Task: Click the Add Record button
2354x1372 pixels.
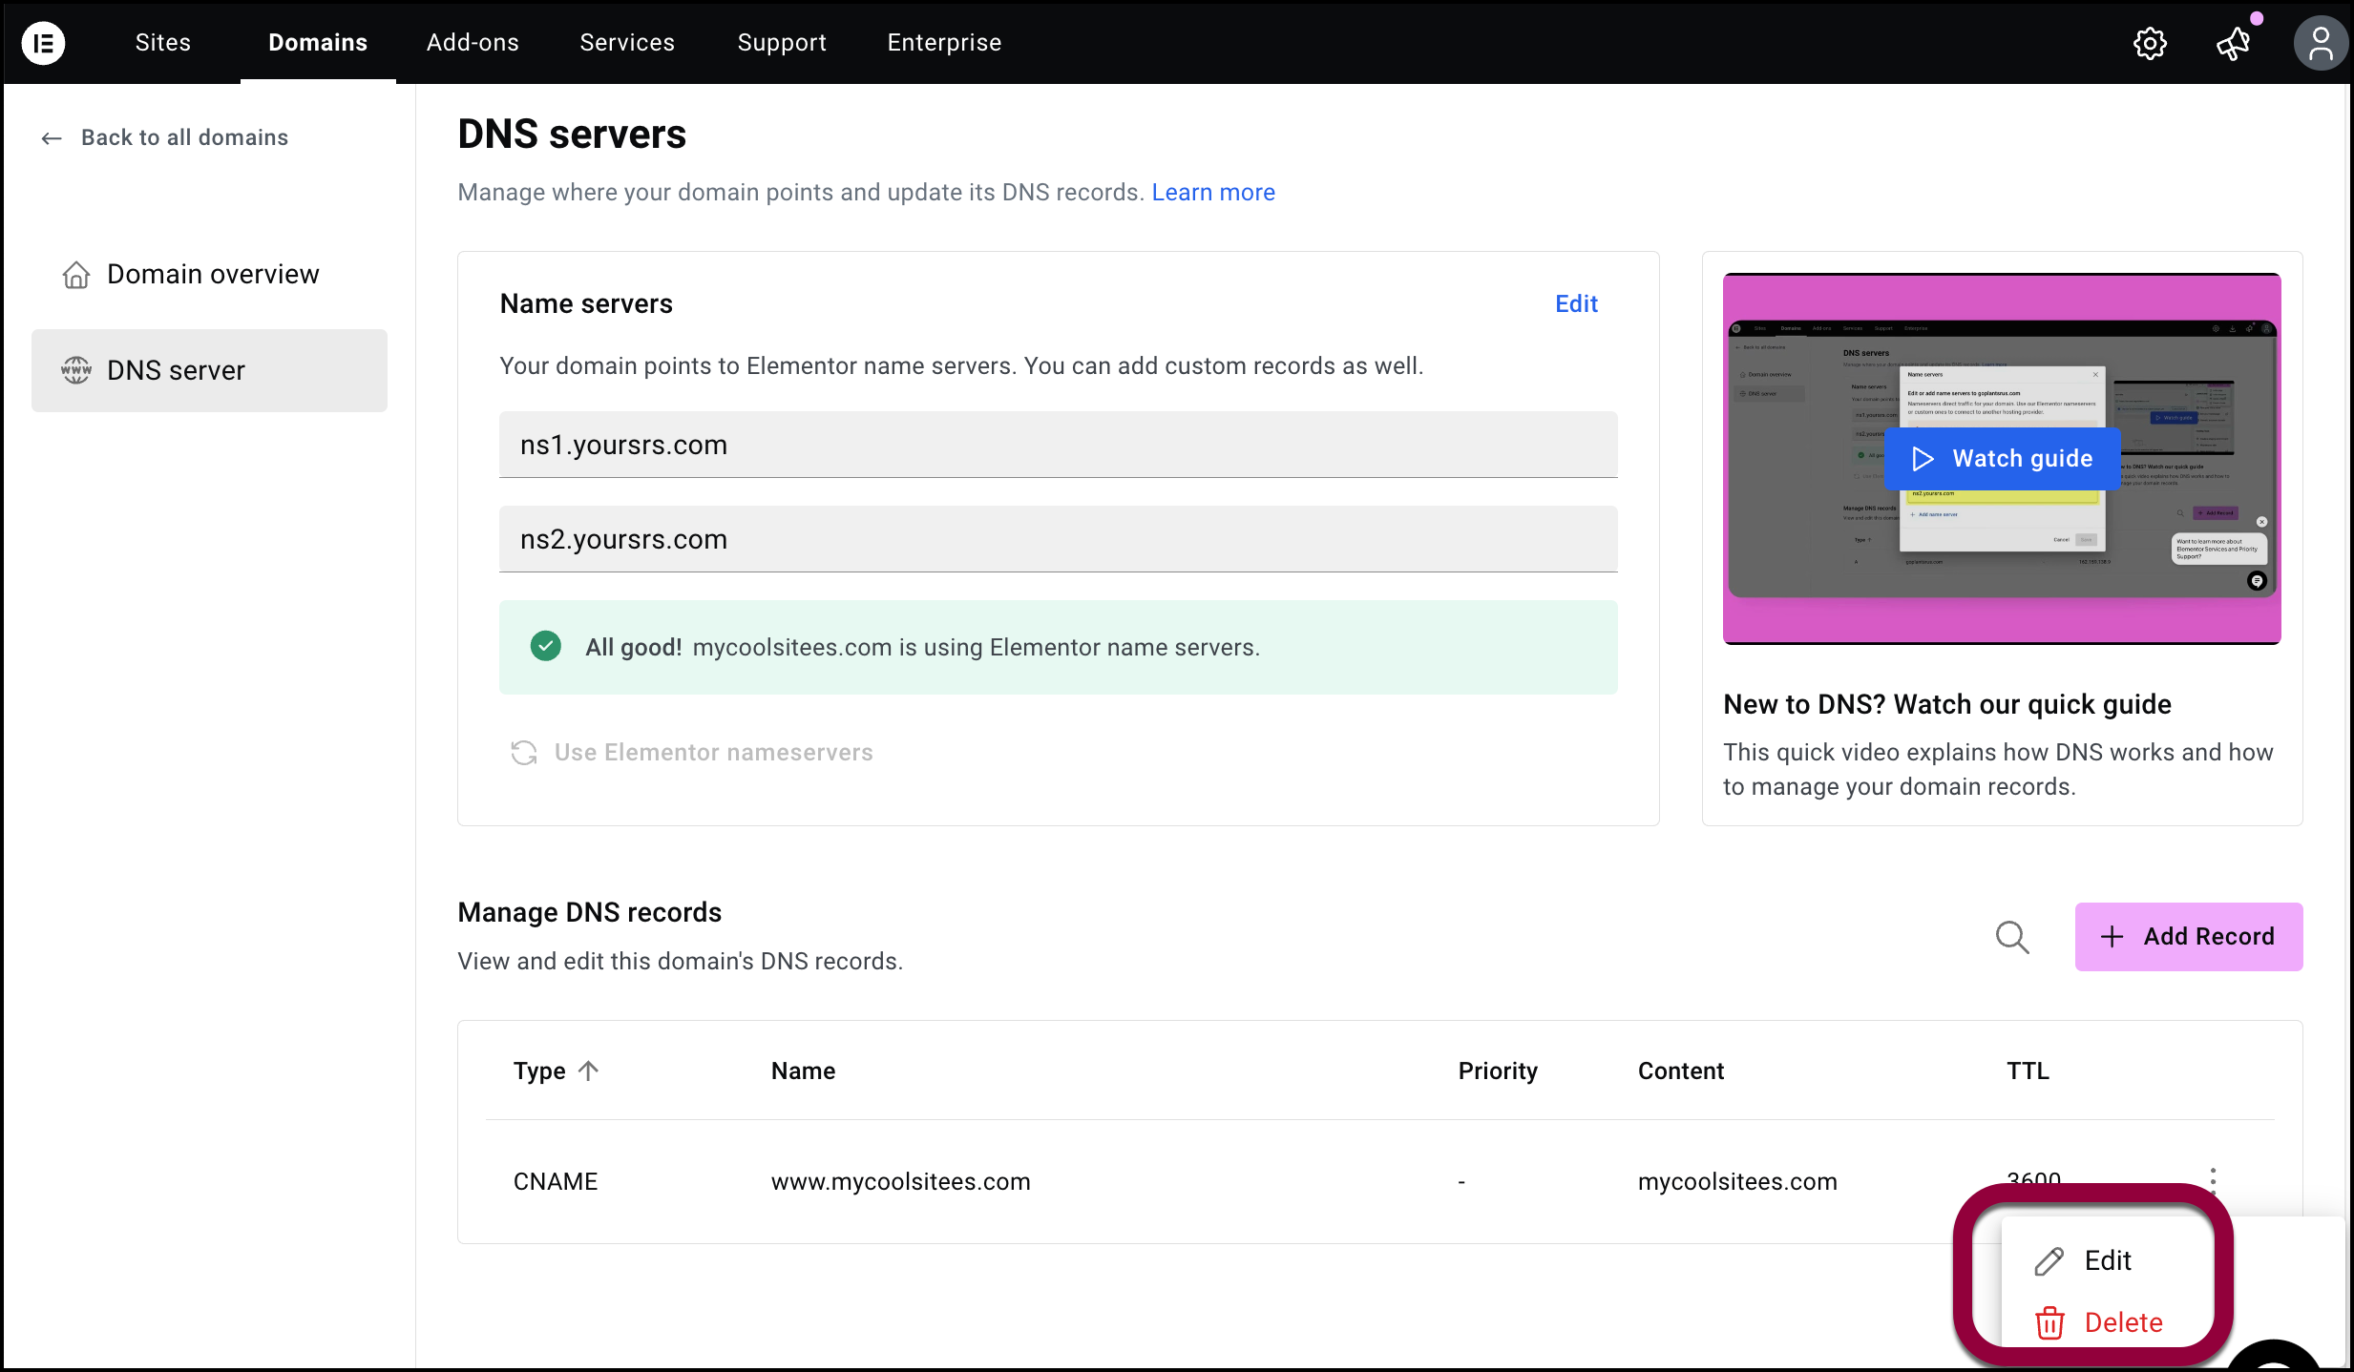Action: 2188,937
